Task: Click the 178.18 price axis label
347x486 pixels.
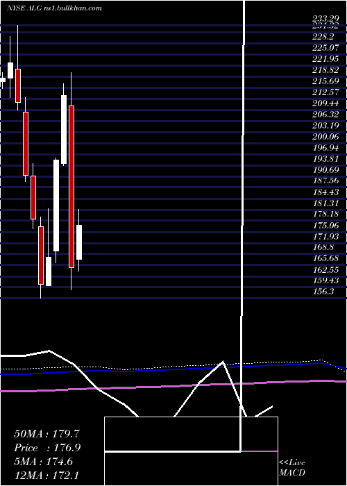Action: pos(325,214)
